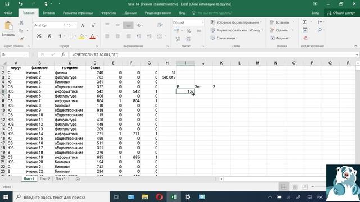Screen dimensions: 360x202
Task: Open cell borders options
Action: click(x=70, y=36)
